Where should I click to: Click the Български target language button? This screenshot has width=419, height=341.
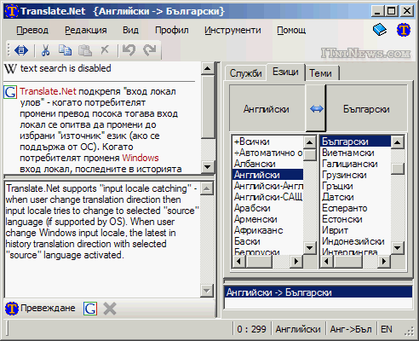pos(366,108)
